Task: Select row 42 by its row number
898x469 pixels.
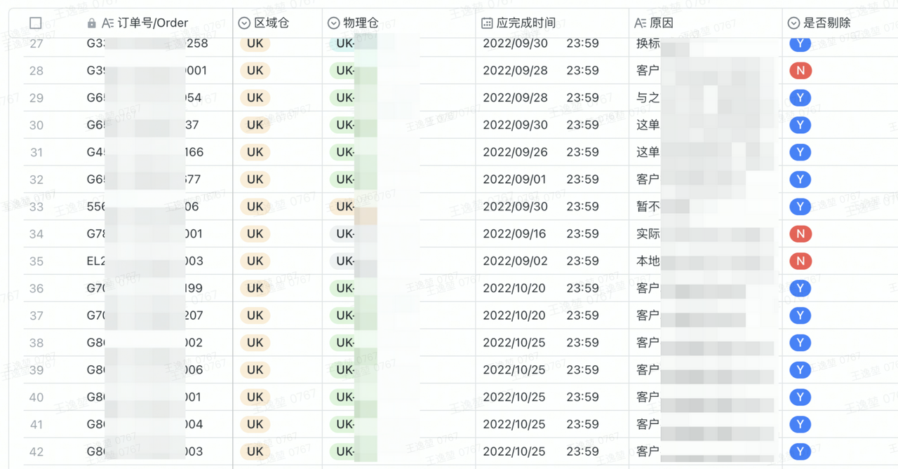Action: [36, 451]
